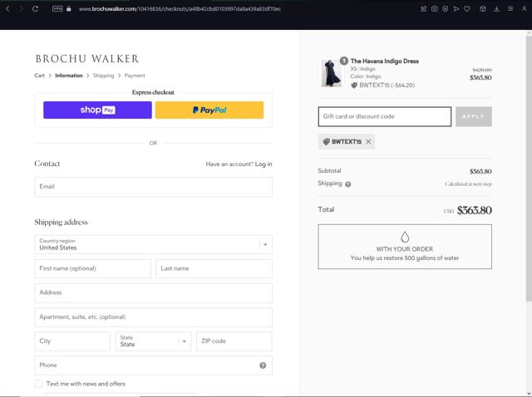
Task: Enable text me with news and offers
Action: pos(39,384)
